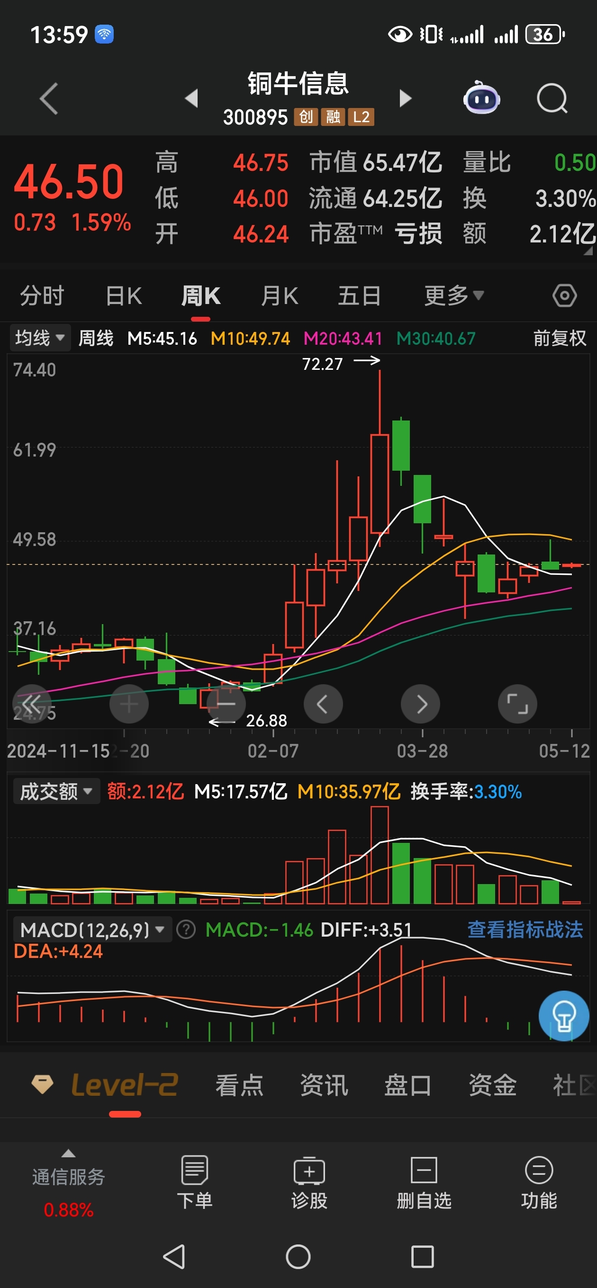Switch to previous stock with left triangle

click(192, 98)
